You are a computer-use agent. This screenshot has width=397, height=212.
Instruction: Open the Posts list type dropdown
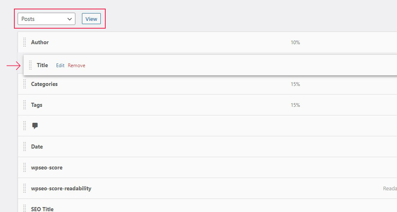(x=46, y=19)
